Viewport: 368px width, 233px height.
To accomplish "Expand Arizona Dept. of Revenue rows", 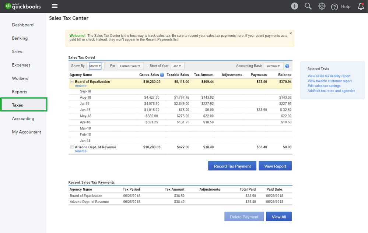I will [x=72, y=147].
